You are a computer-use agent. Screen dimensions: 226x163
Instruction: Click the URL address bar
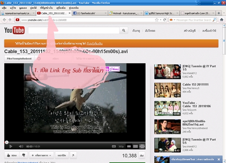coord(88,20)
